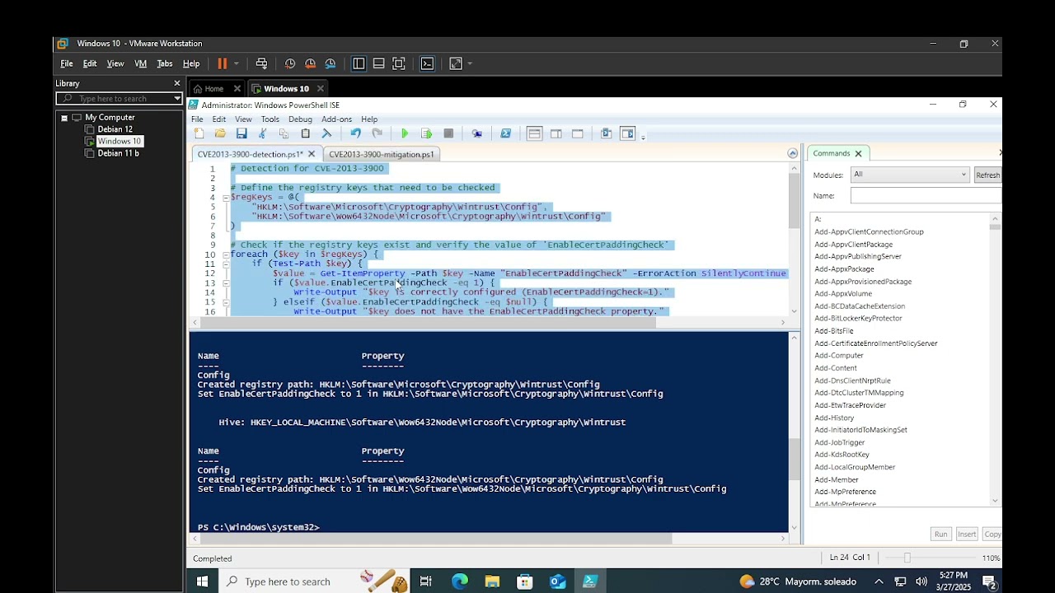The image size is (1055, 593).
Task: Select Add-BitsFile in the commands list
Action: point(834,331)
